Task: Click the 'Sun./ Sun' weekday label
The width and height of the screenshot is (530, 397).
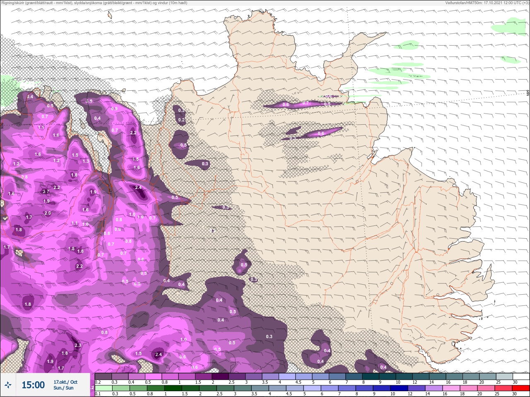Action: click(x=63, y=388)
